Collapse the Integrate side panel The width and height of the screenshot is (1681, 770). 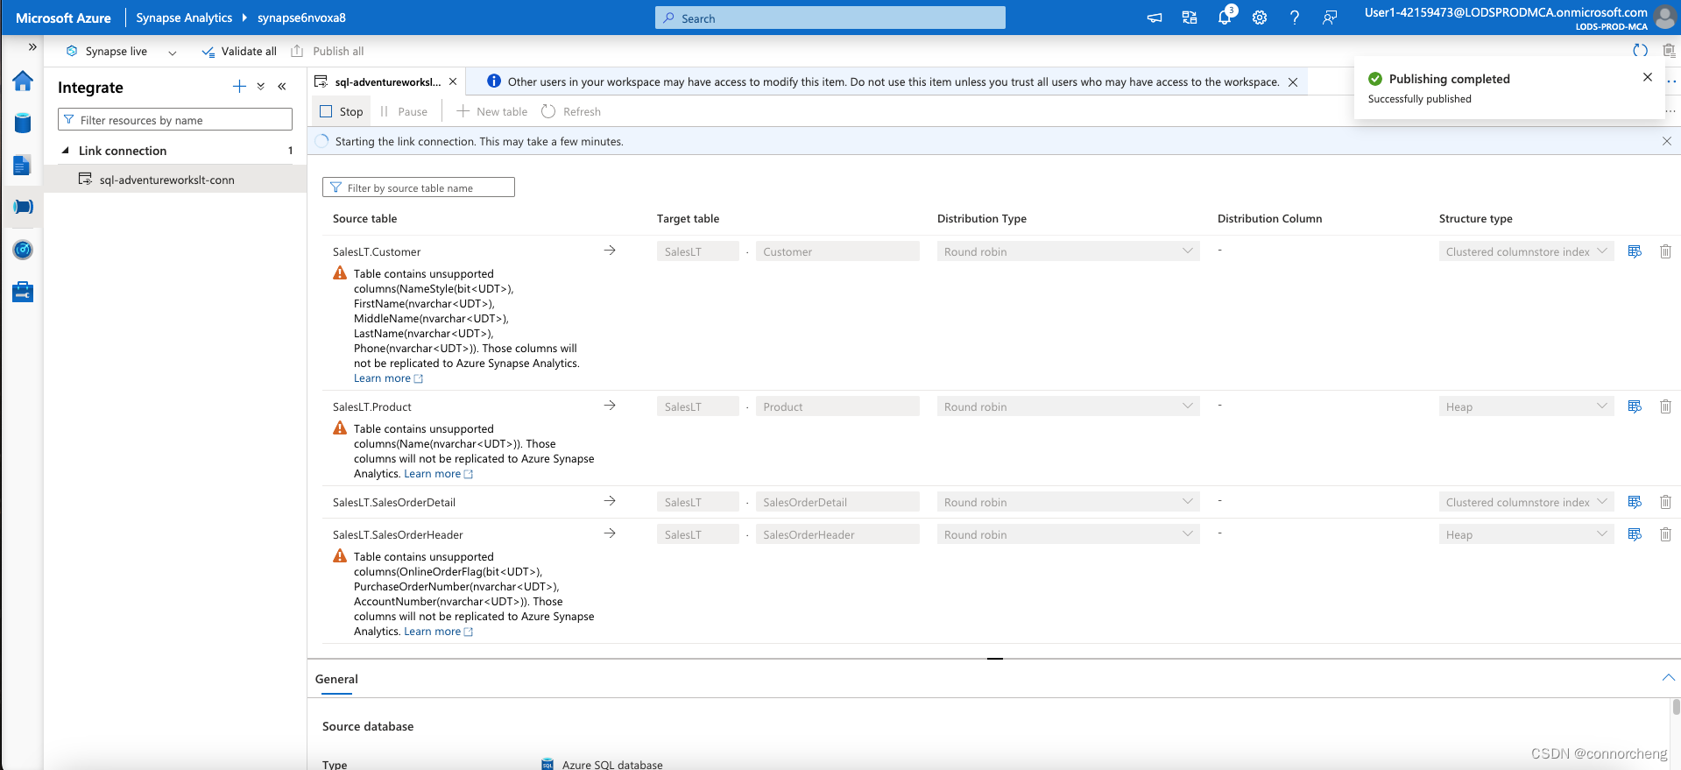tap(282, 86)
